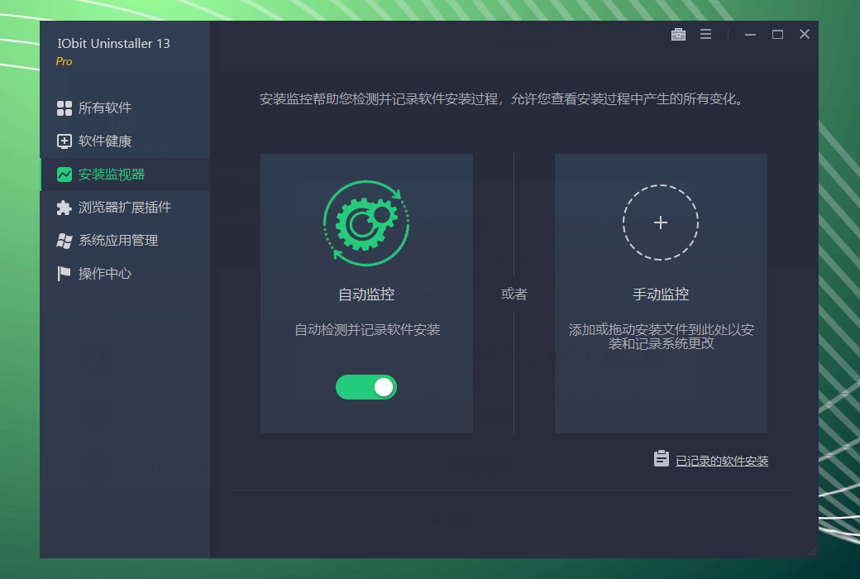Open the toolbox icon in title bar
Image resolution: width=860 pixels, height=579 pixels.
[678, 35]
